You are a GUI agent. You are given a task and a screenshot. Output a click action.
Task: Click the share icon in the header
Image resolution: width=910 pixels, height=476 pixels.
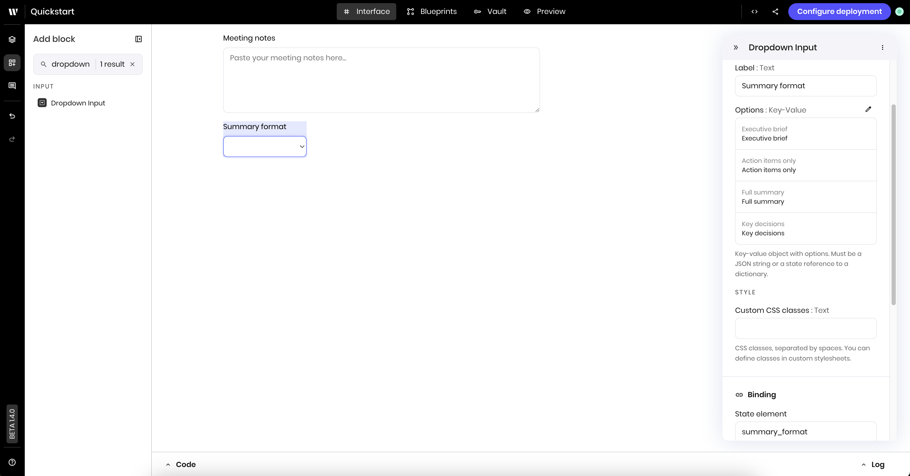(775, 11)
